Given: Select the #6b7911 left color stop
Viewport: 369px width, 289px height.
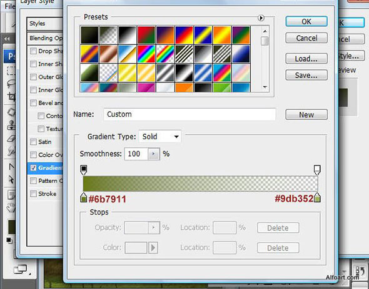Looking at the screenshot, I should pos(84,198).
